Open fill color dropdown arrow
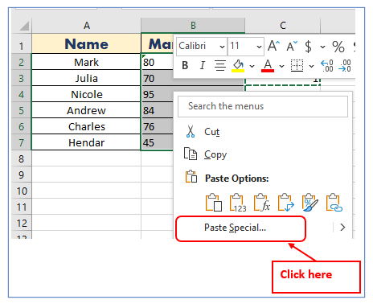The width and height of the screenshot is (373, 304). (x=252, y=66)
